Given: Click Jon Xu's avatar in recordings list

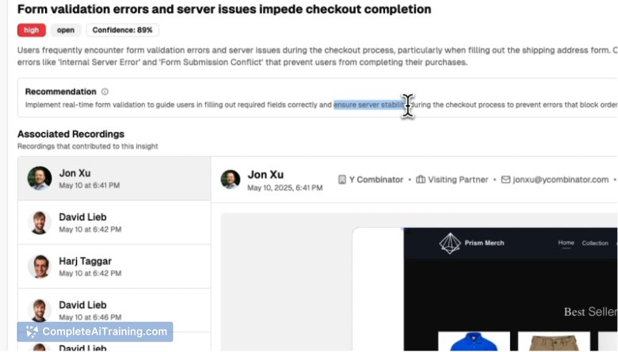Looking at the screenshot, I should 40,178.
